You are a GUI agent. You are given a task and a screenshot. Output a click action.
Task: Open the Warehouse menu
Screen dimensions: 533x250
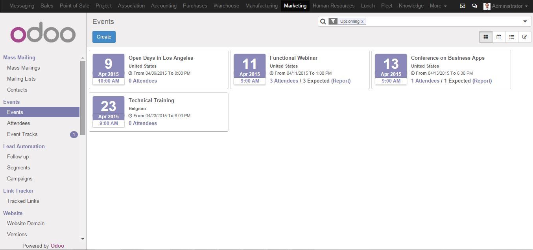pos(226,6)
